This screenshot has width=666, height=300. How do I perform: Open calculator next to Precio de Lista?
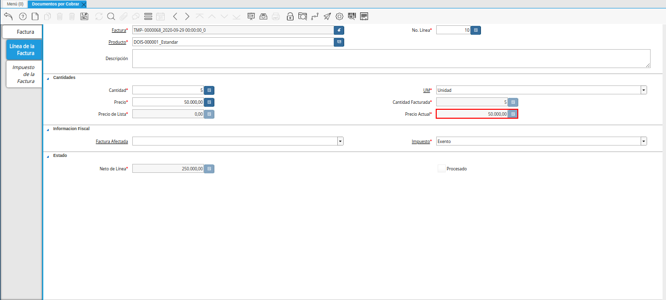point(209,114)
